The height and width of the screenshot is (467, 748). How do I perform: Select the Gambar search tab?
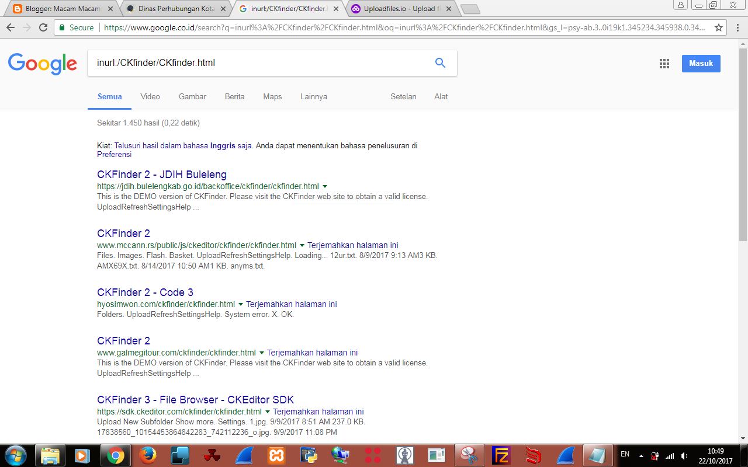(192, 96)
